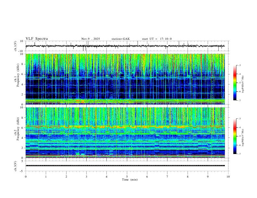Click the ch.1 colorbar 'log(PSD)(V²/Hz)' label
This screenshot has width=257, height=198.
pos(243,84)
